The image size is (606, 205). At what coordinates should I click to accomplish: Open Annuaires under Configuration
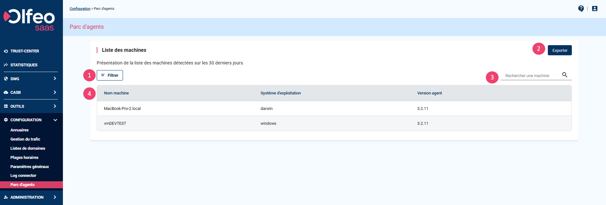pyautogui.click(x=19, y=130)
